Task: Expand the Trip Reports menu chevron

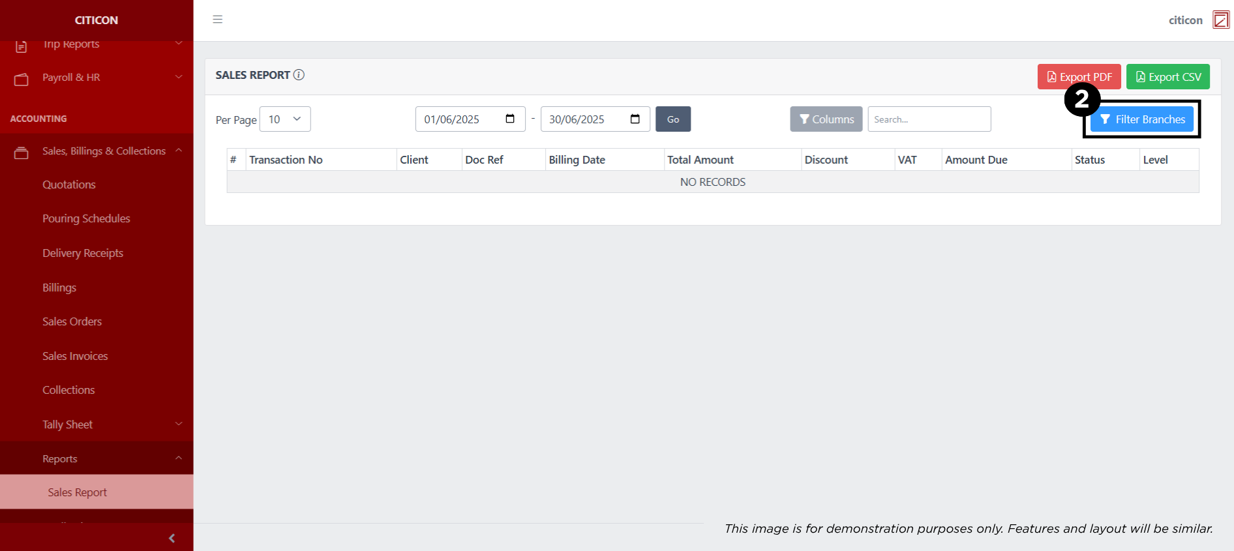Action: pyautogui.click(x=179, y=43)
